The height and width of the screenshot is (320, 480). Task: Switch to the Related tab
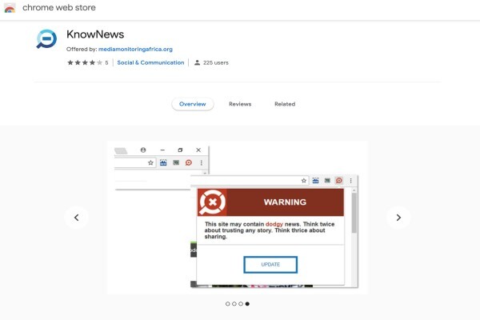coord(285,104)
